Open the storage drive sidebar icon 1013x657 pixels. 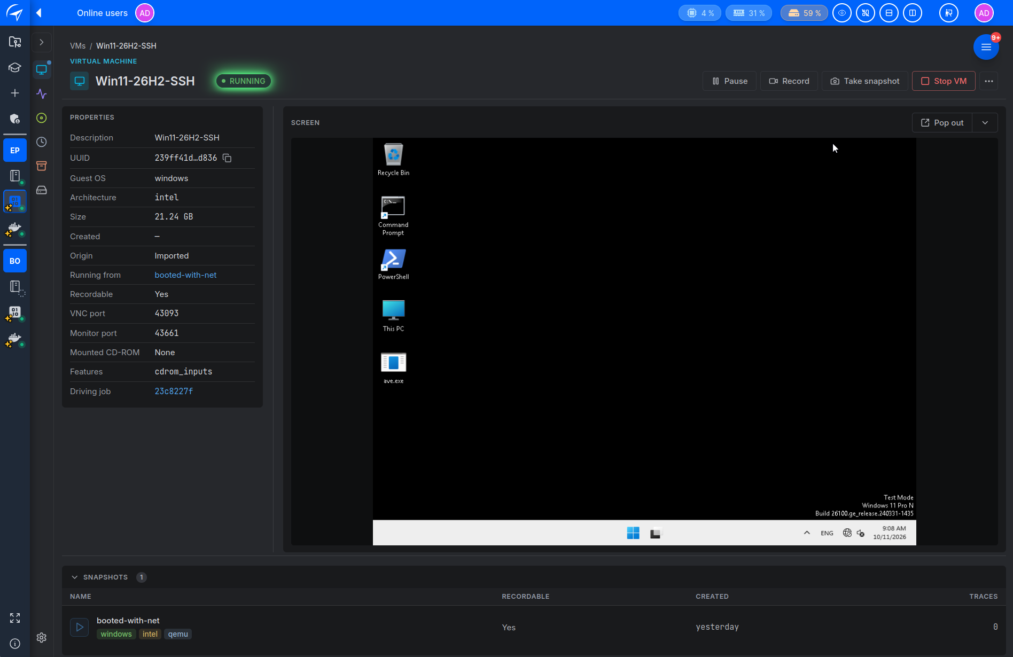pos(42,190)
